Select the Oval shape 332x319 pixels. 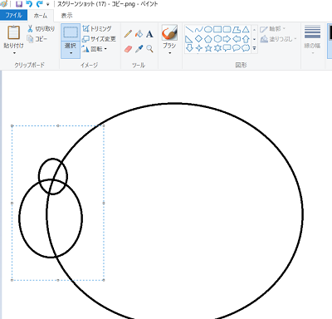click(x=208, y=29)
